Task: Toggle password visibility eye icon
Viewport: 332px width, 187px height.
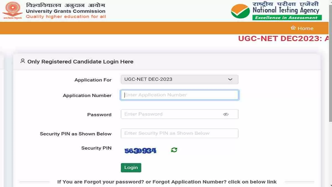Action: [x=226, y=114]
